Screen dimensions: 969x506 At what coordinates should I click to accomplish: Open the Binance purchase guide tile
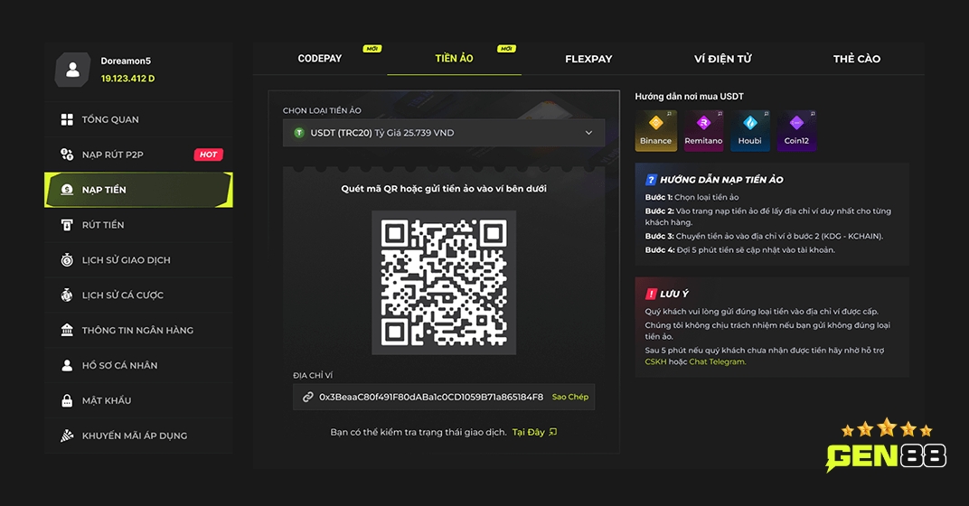pos(655,130)
